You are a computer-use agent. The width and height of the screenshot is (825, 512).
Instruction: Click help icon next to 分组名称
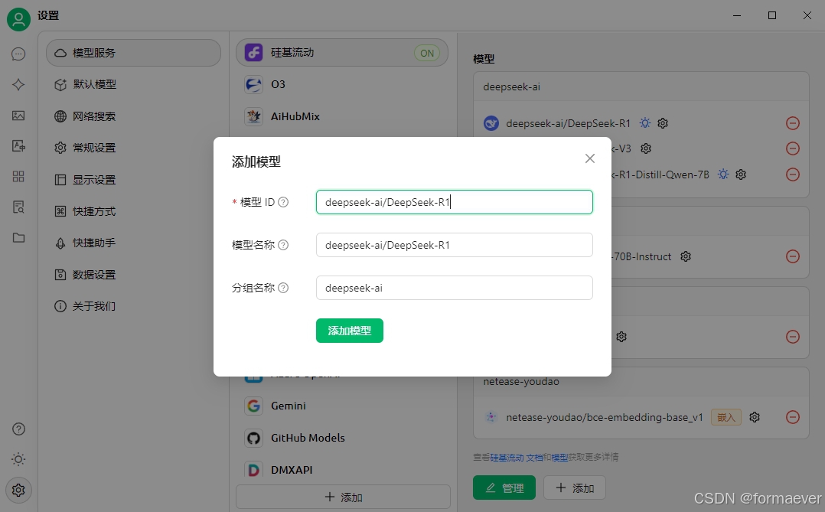283,288
